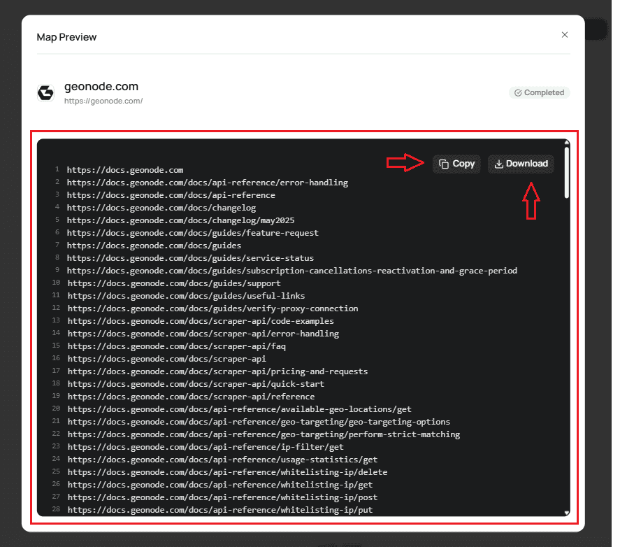627x547 pixels.
Task: Select line 3 docs/api-reference URL
Action: (171, 195)
